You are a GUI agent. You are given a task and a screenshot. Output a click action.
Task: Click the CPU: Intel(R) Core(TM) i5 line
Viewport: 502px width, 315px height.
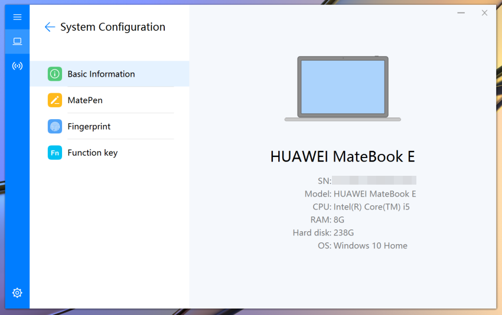pos(361,207)
